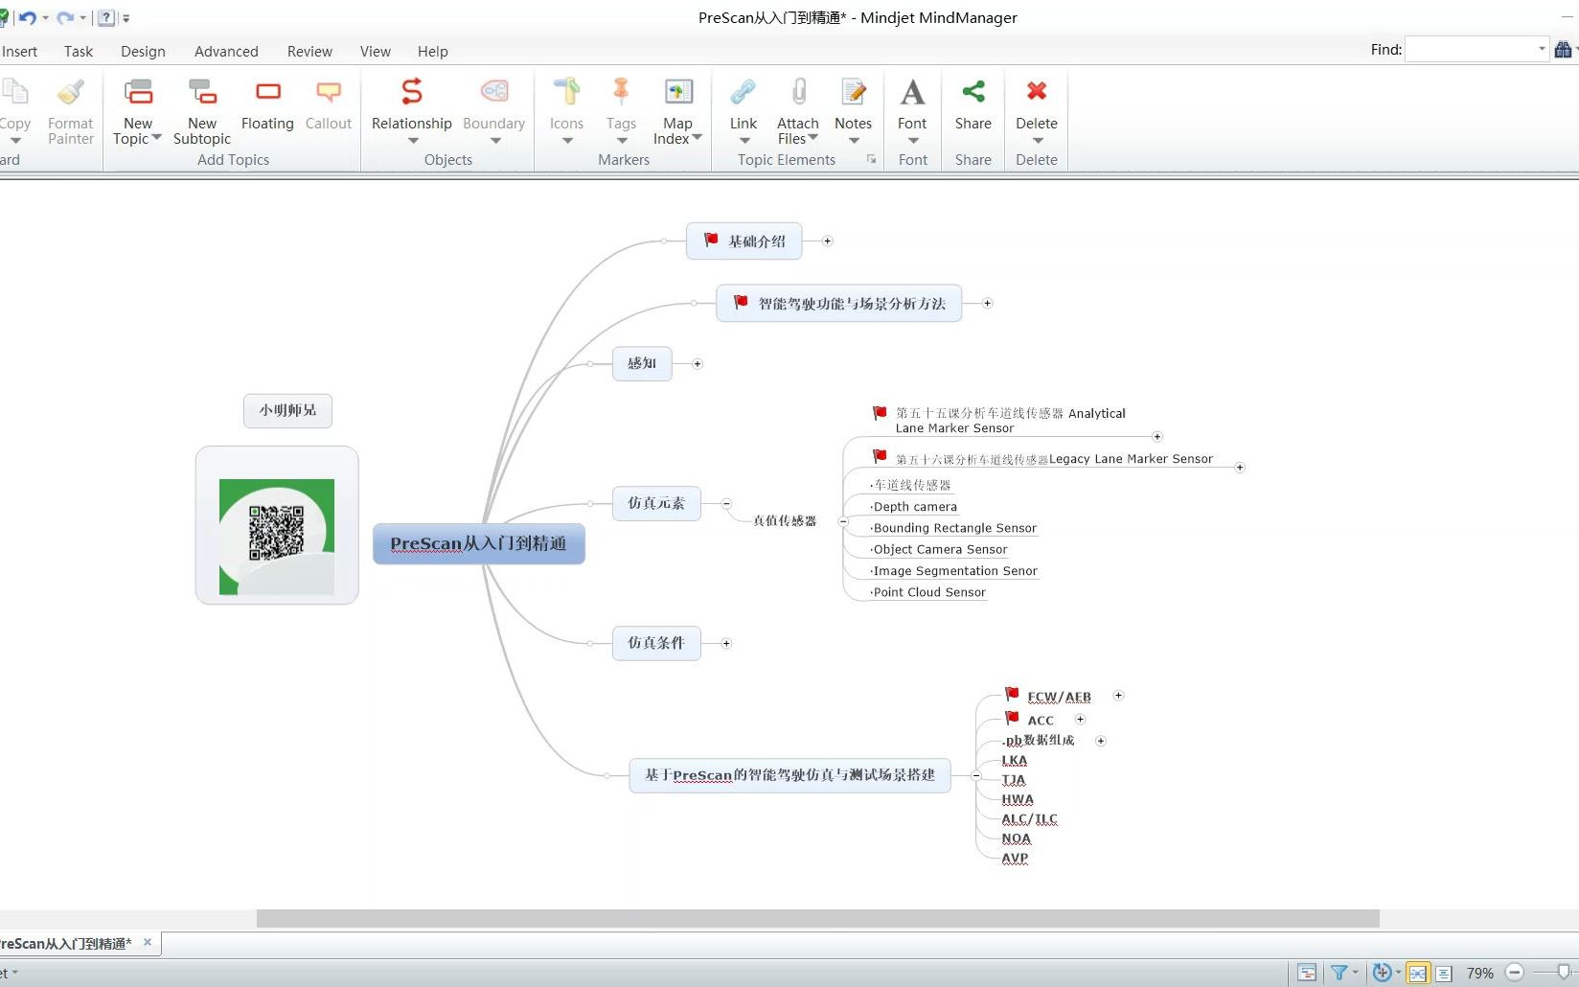The image size is (1579, 987).
Task: Open the filter funnel in status bar
Action: pos(1339,973)
